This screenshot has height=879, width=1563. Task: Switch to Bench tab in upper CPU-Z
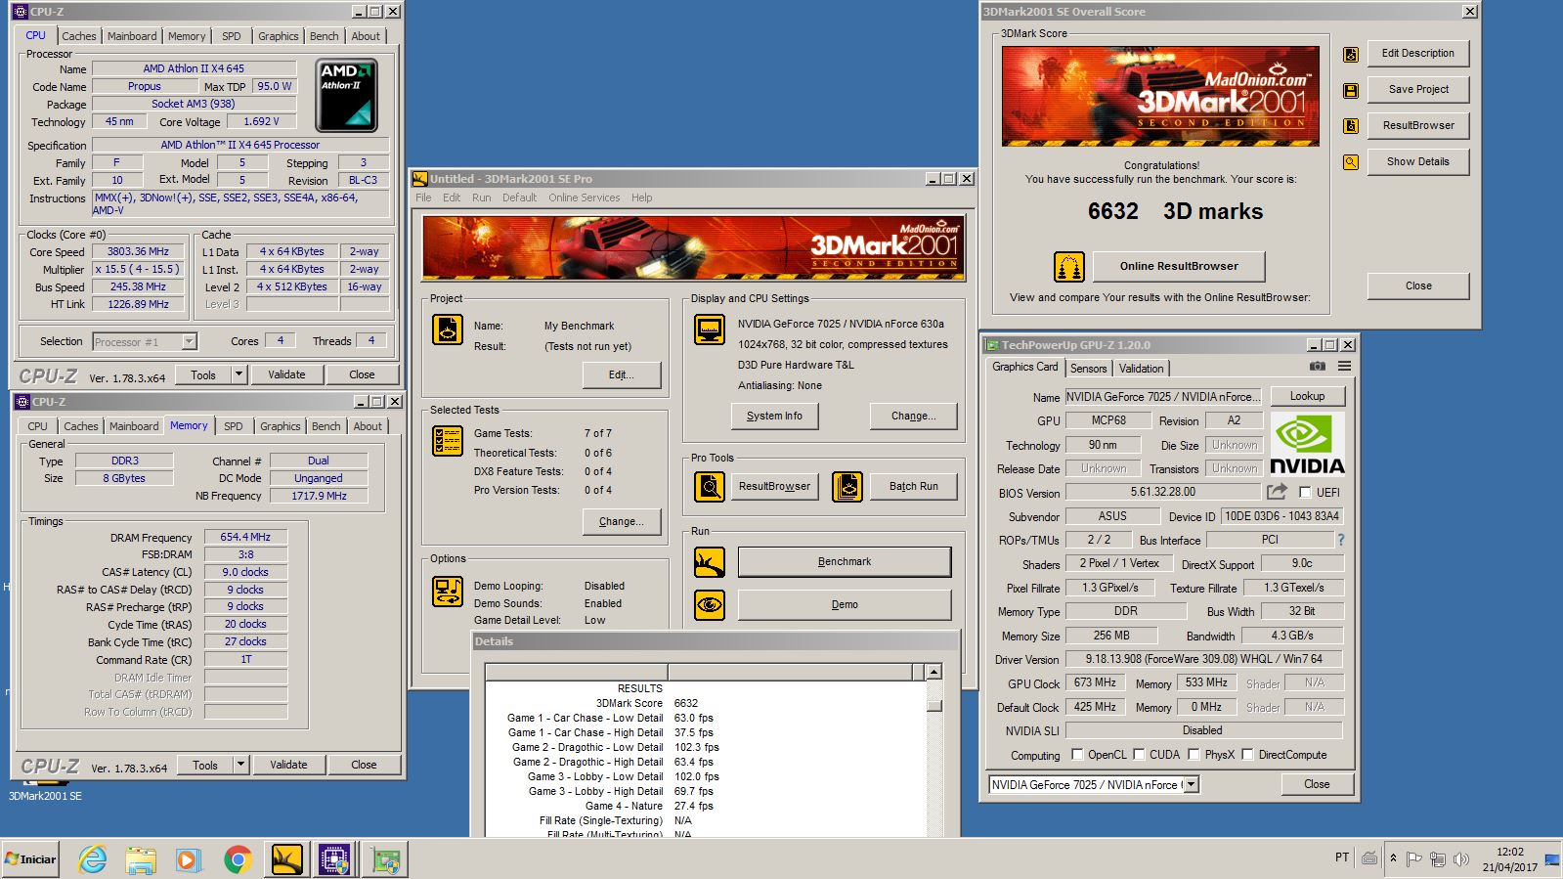click(325, 36)
